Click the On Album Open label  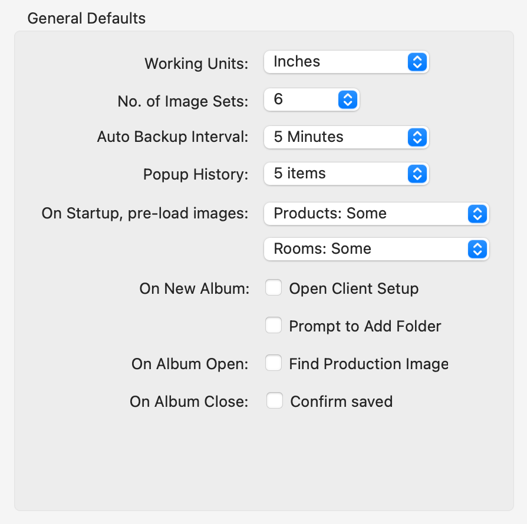point(190,364)
